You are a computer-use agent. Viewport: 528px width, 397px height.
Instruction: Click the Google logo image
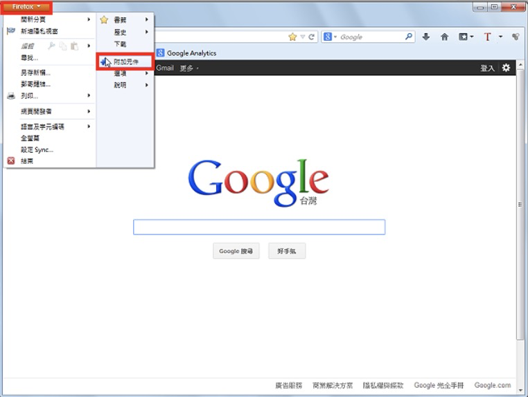(258, 183)
